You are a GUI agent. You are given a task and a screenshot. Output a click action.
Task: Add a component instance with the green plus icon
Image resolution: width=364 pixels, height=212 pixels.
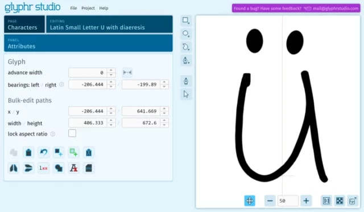73,153
